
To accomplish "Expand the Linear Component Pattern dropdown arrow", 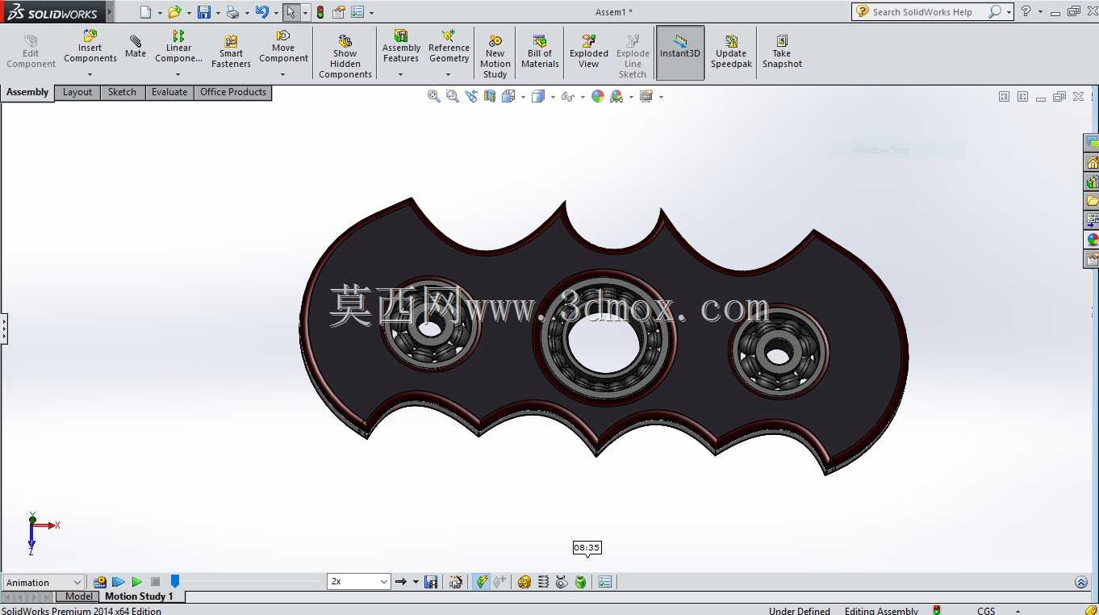I will [178, 75].
